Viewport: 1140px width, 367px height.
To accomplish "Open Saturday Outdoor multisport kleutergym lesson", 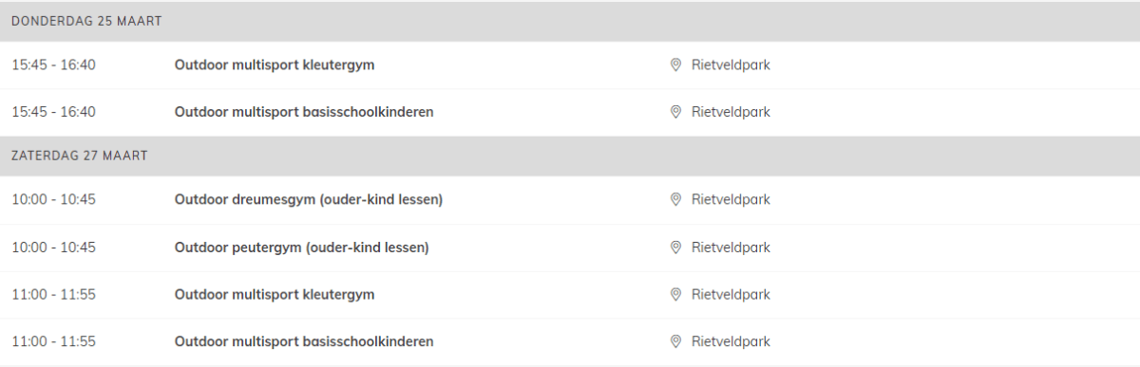I will [275, 295].
